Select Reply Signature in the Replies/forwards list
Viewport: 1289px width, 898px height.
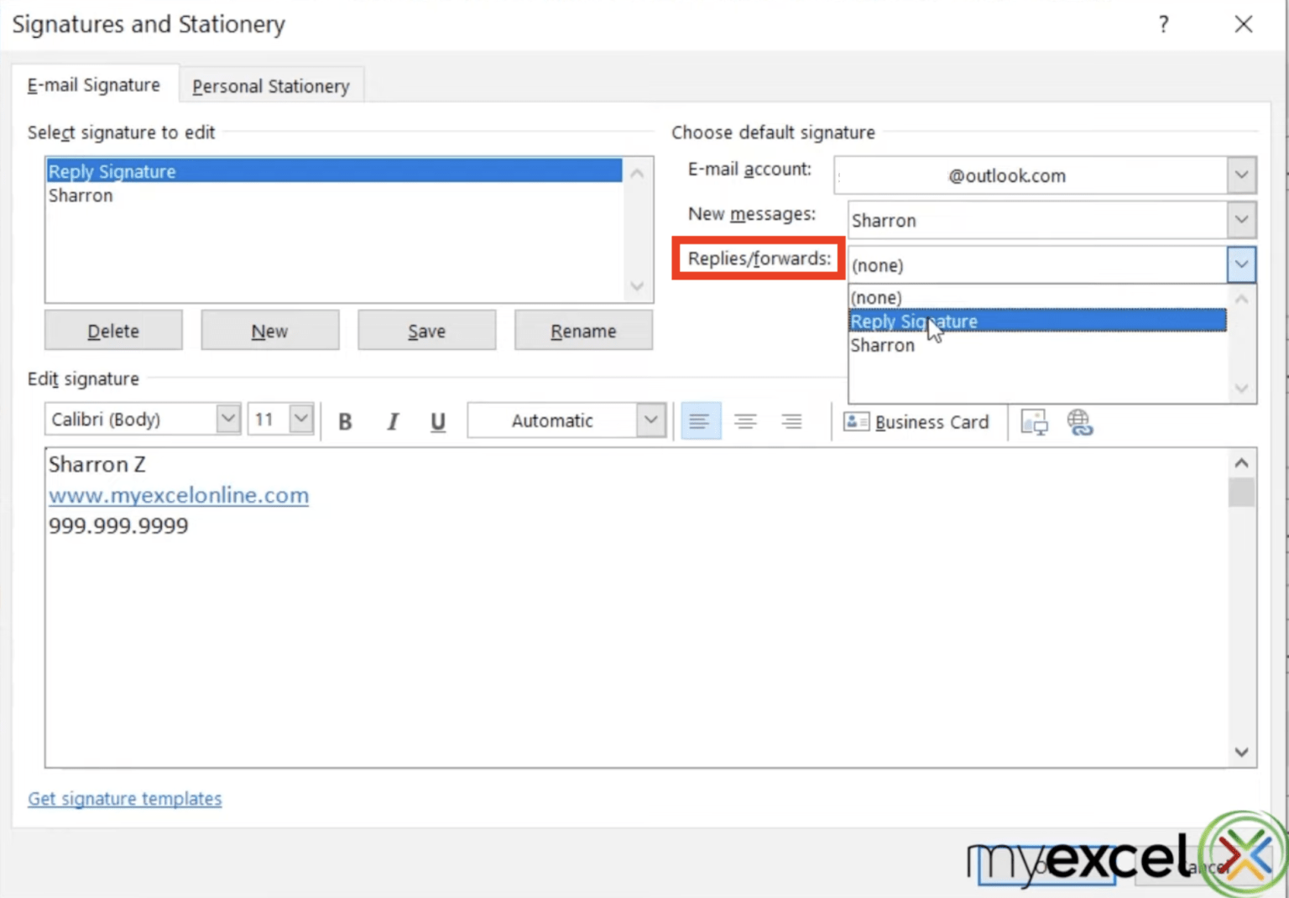click(x=914, y=321)
